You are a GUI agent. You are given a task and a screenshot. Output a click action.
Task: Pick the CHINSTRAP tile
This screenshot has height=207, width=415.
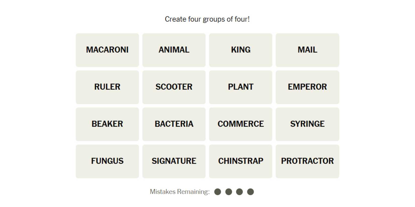[x=240, y=161]
